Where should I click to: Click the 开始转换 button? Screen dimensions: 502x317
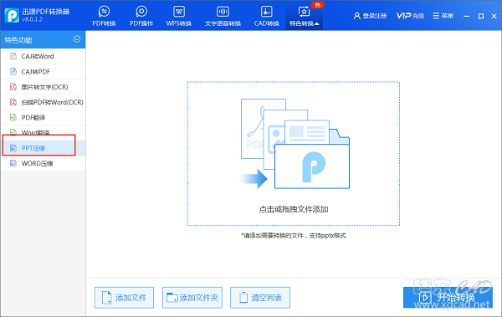point(448,298)
